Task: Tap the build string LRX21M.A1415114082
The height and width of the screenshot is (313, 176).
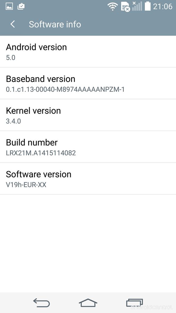Action: (41, 153)
